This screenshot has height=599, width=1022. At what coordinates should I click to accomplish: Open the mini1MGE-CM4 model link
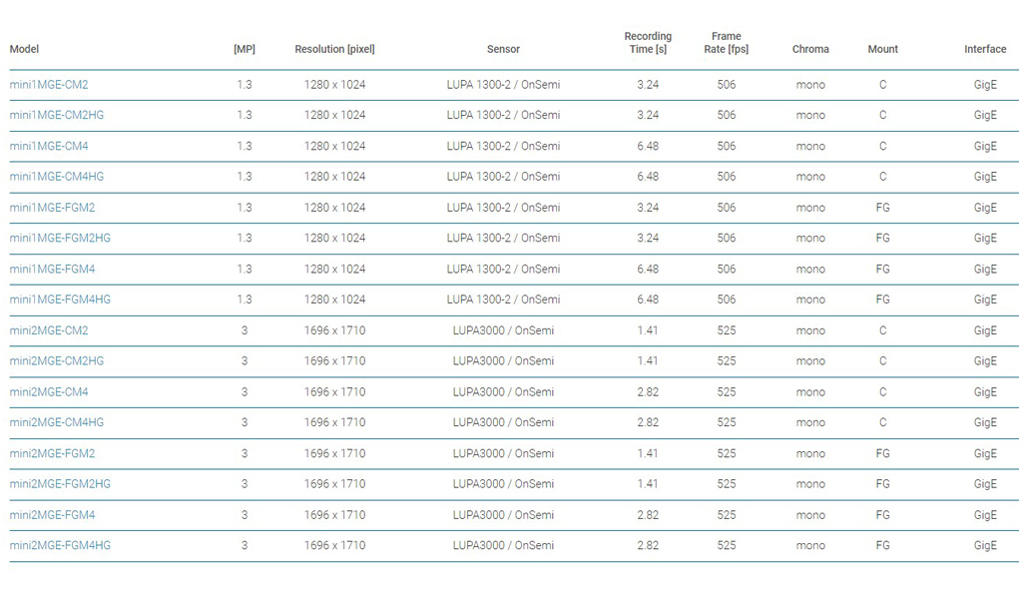tap(49, 146)
